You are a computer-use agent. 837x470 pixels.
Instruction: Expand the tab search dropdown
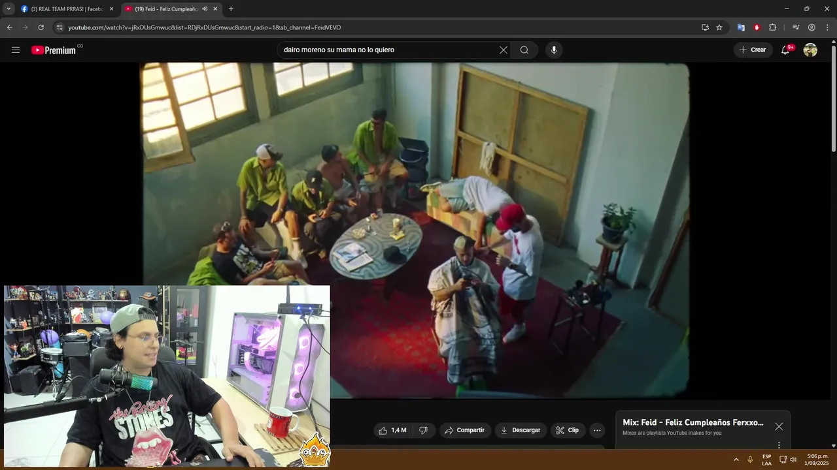(9, 9)
